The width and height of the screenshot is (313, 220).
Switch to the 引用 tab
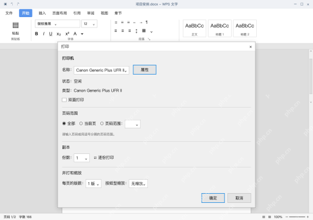[77, 13]
